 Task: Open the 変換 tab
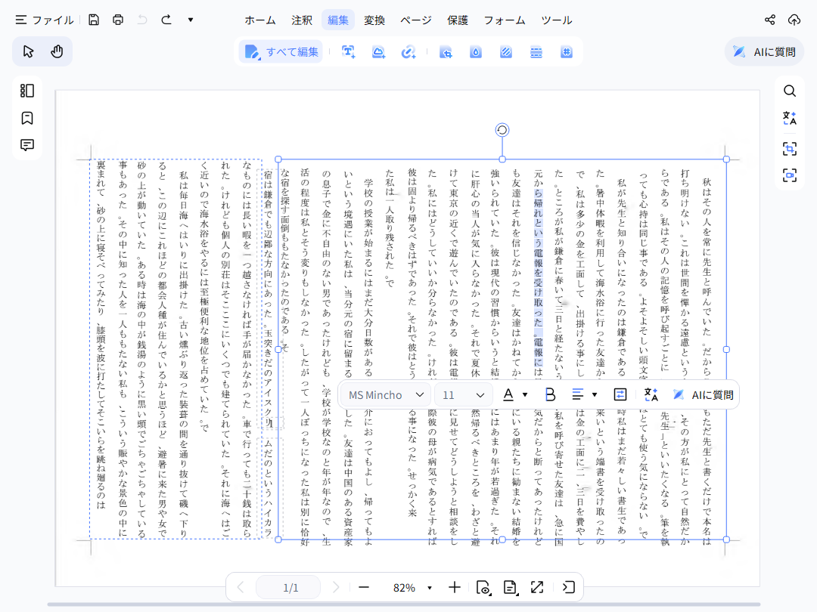pyautogui.click(x=374, y=20)
